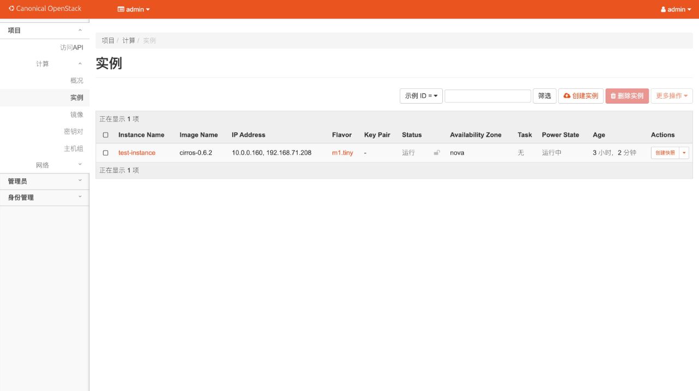The image size is (699, 391).
Task: Click the m1.tiny flavor link
Action: click(x=342, y=153)
